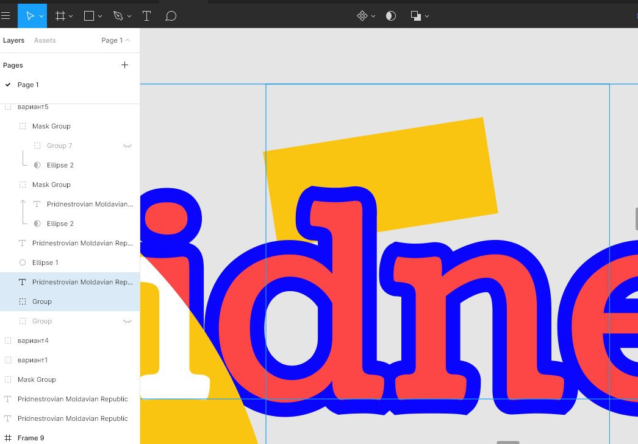This screenshot has width=638, height=444.
Task: Select Ellipse 2 under Group 7
Action: (60, 165)
